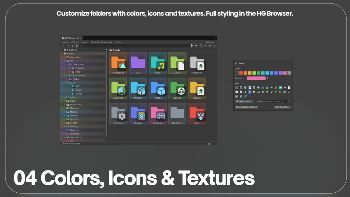Select the VFX folder thumbnail
The height and width of the screenshot is (197, 350).
click(x=197, y=114)
